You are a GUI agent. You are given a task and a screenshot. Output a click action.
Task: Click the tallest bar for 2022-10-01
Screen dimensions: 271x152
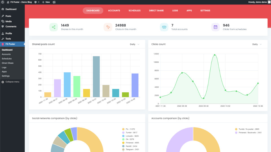[96, 77]
